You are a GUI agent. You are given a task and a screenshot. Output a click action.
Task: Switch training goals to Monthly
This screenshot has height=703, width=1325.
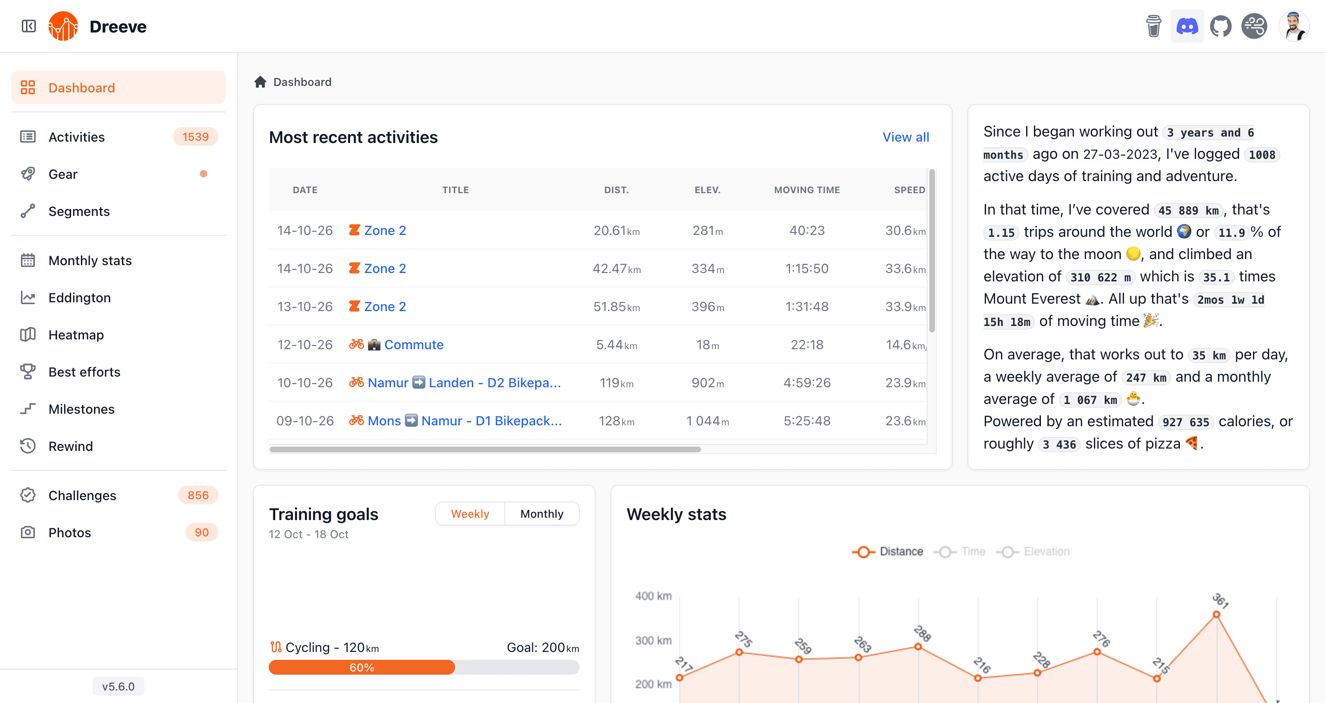[x=542, y=514]
